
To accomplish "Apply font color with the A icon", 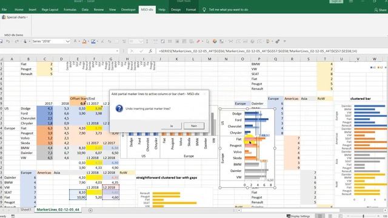I will [75, 41].
